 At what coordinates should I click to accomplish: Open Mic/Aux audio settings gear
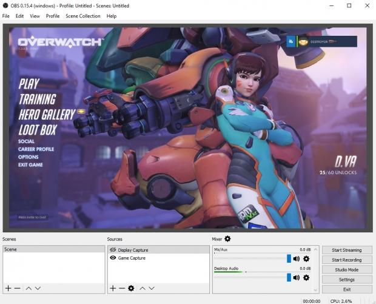tap(306, 258)
